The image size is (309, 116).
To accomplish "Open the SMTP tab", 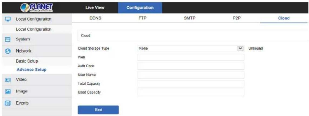I will coord(189,18).
